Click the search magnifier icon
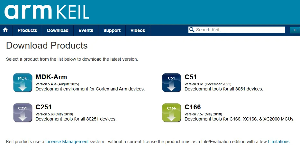Screen dimensions: 300x148 [x=192, y=30]
